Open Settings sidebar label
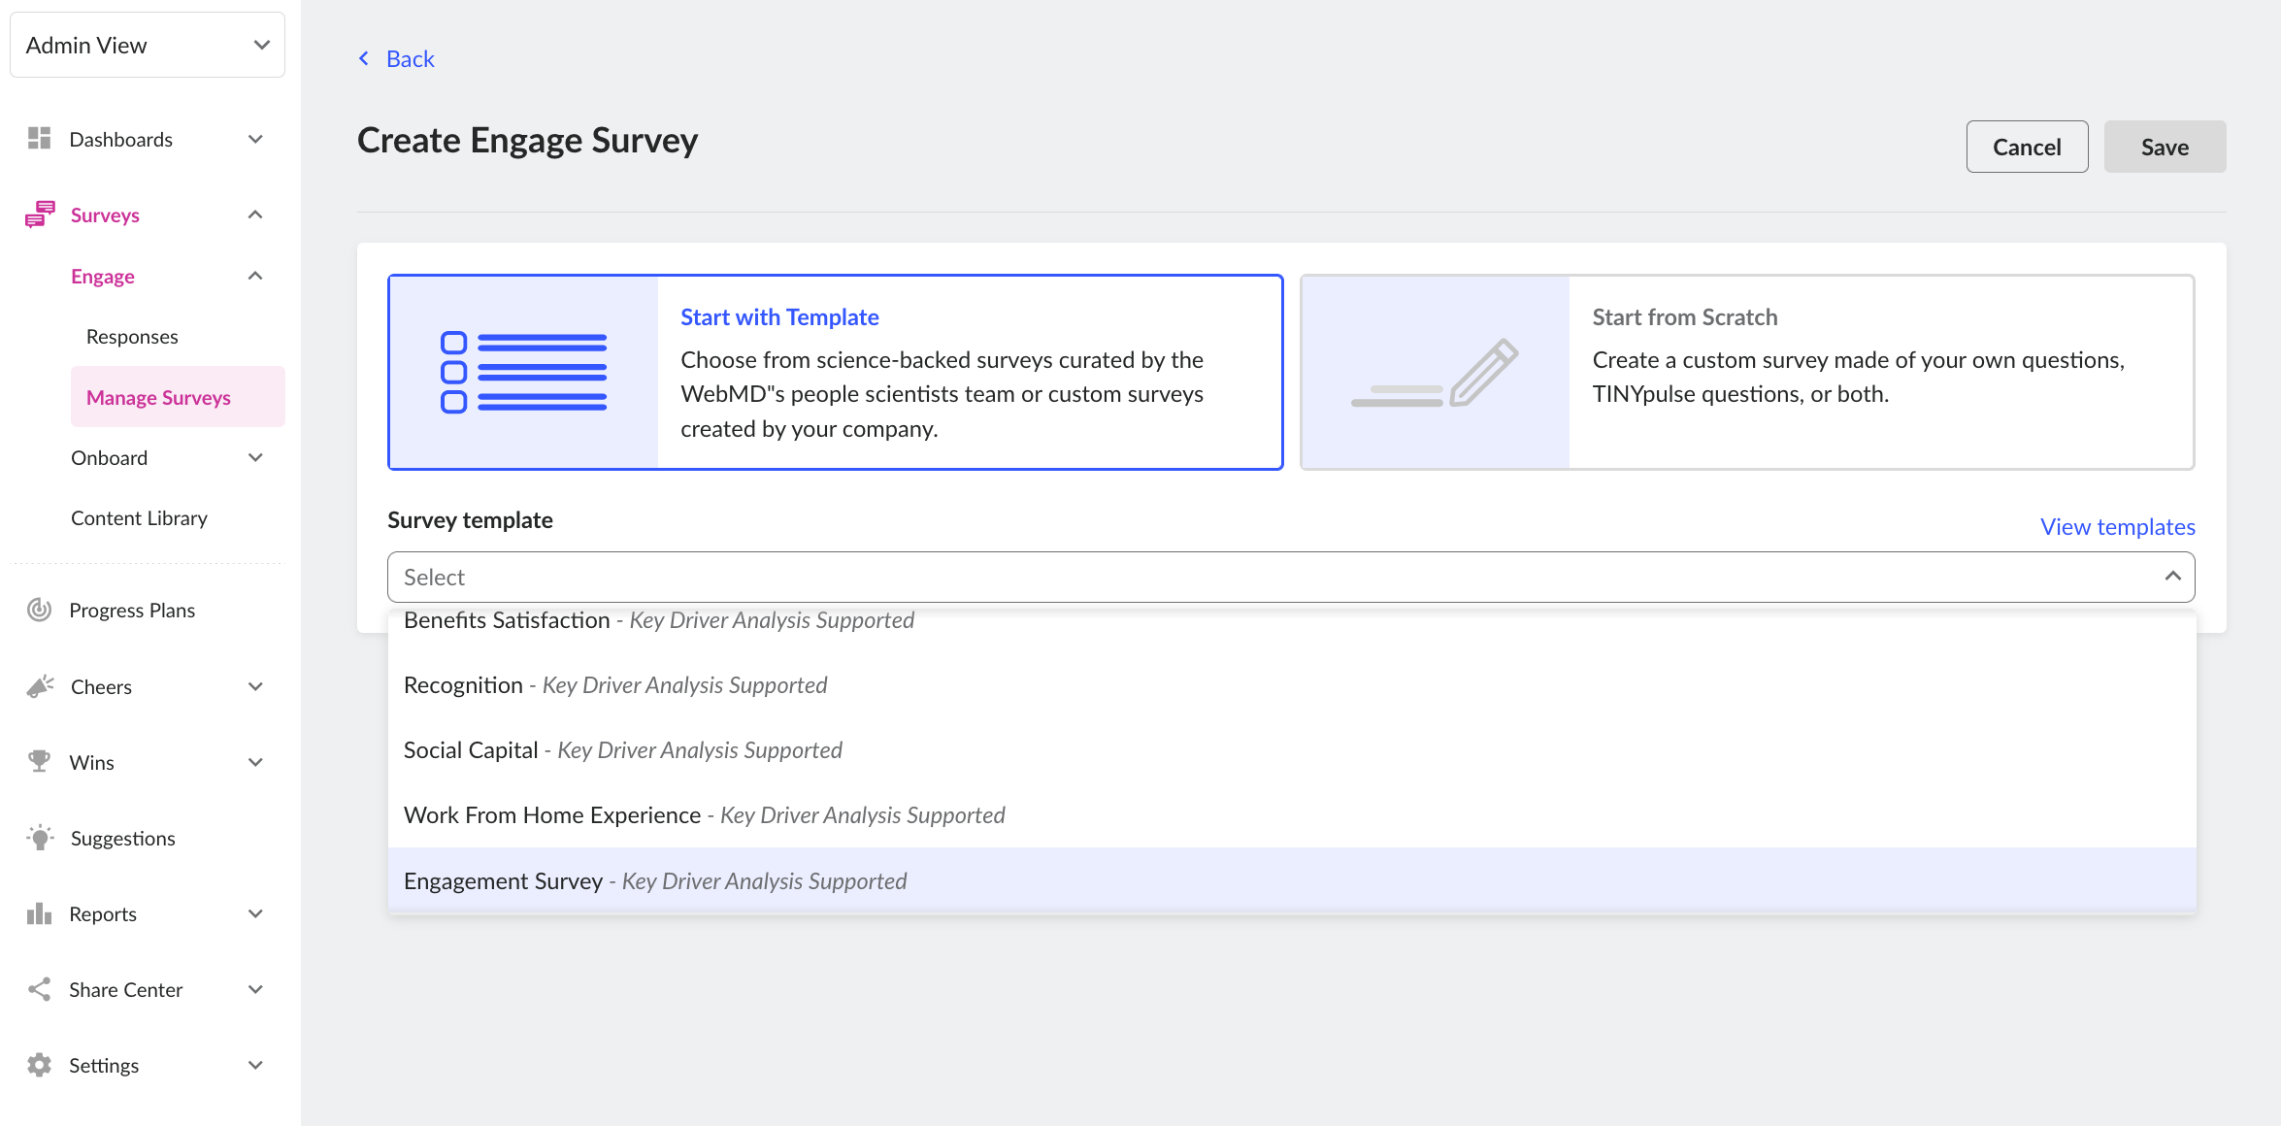The image size is (2281, 1126). 104,1065
